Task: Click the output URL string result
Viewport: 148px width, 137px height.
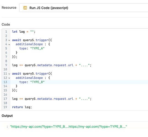Action: point(68,127)
